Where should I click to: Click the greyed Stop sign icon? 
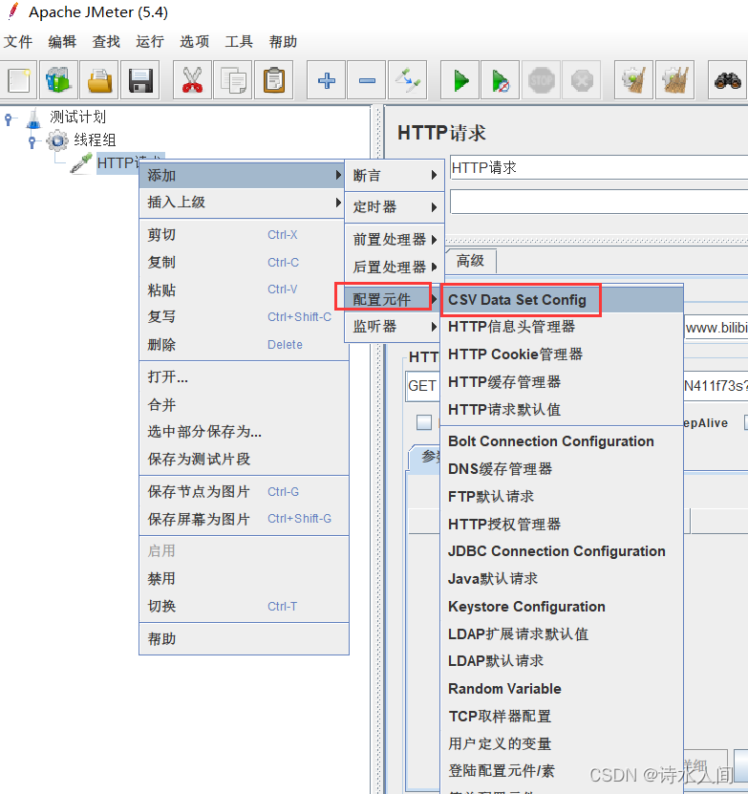click(541, 80)
